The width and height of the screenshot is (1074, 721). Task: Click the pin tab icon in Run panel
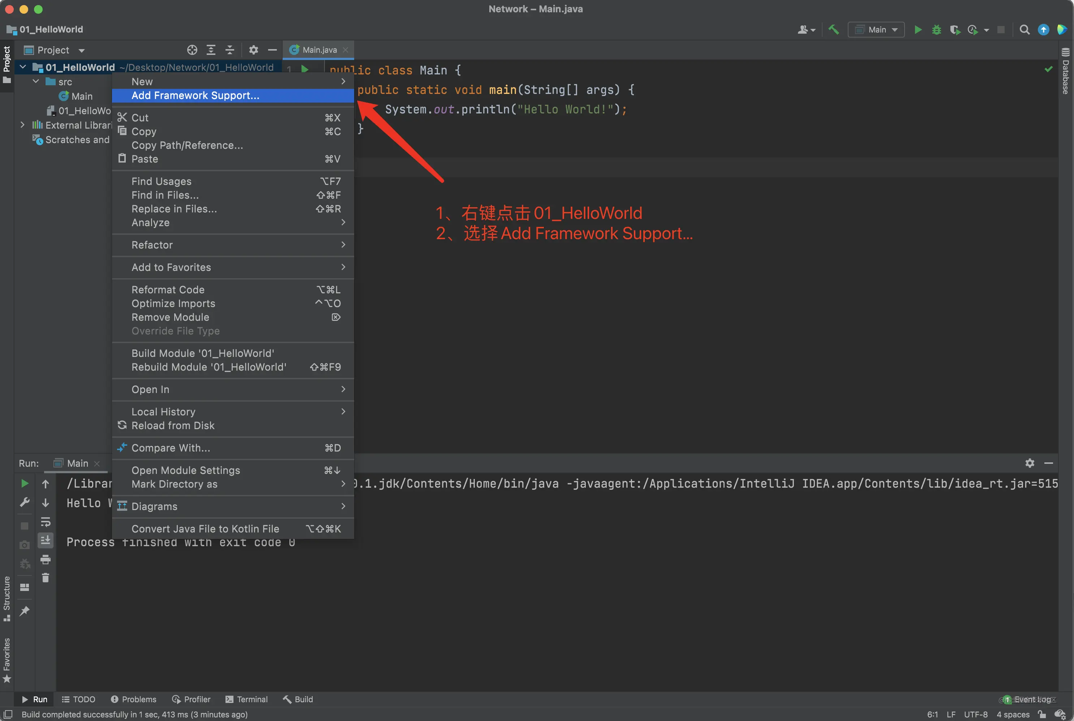[25, 610]
